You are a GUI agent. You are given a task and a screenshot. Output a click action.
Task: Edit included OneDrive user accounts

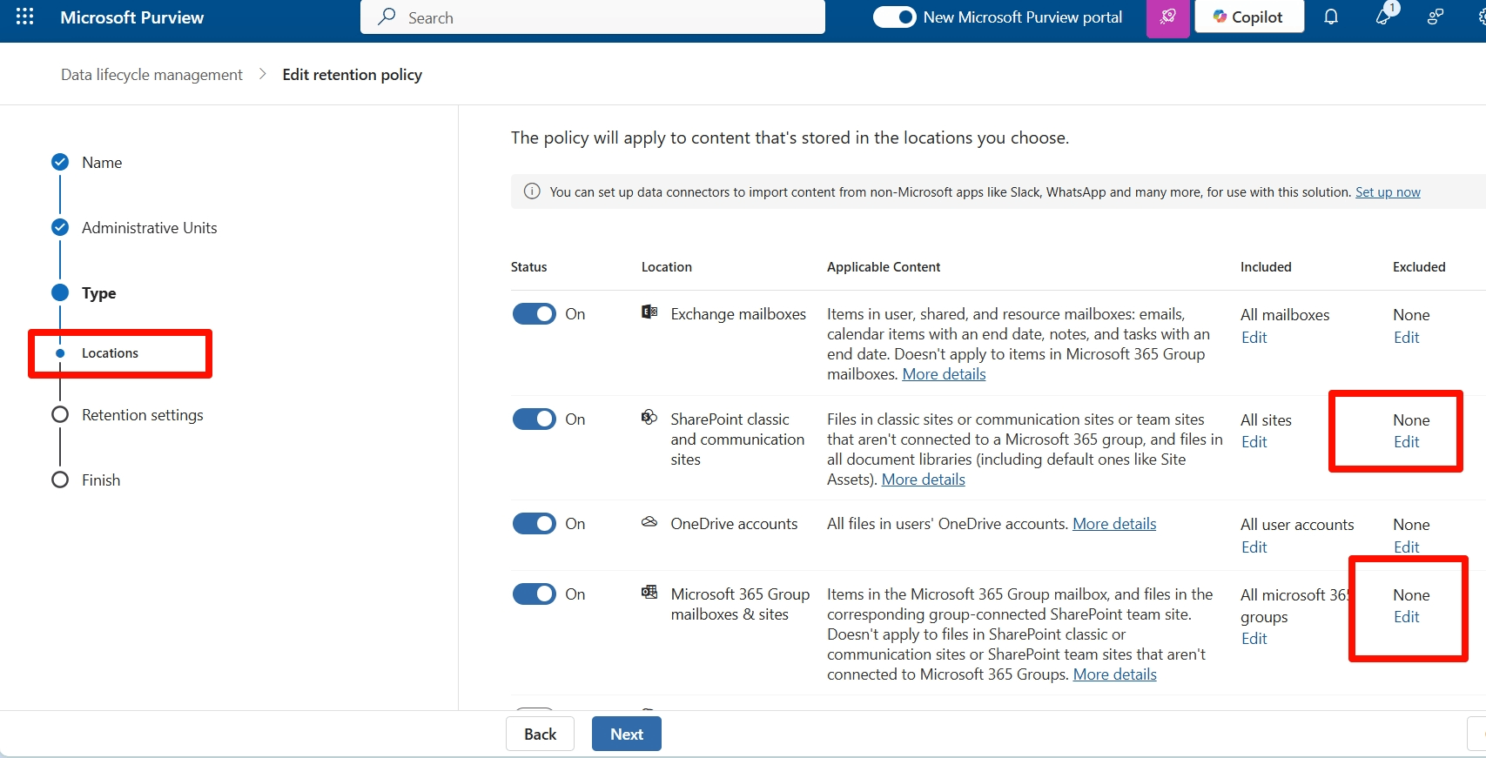click(1254, 547)
